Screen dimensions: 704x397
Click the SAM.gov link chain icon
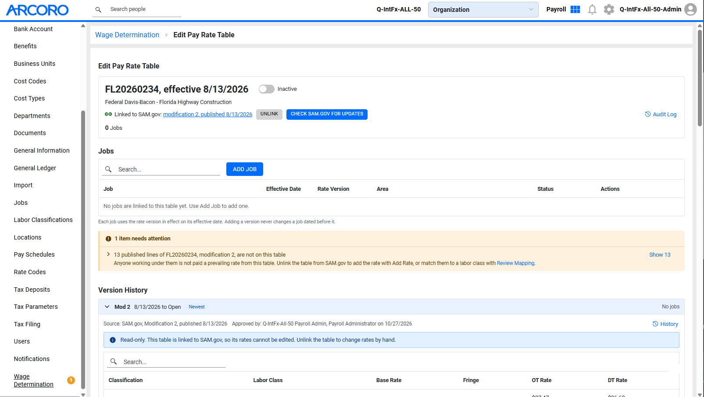click(x=108, y=114)
